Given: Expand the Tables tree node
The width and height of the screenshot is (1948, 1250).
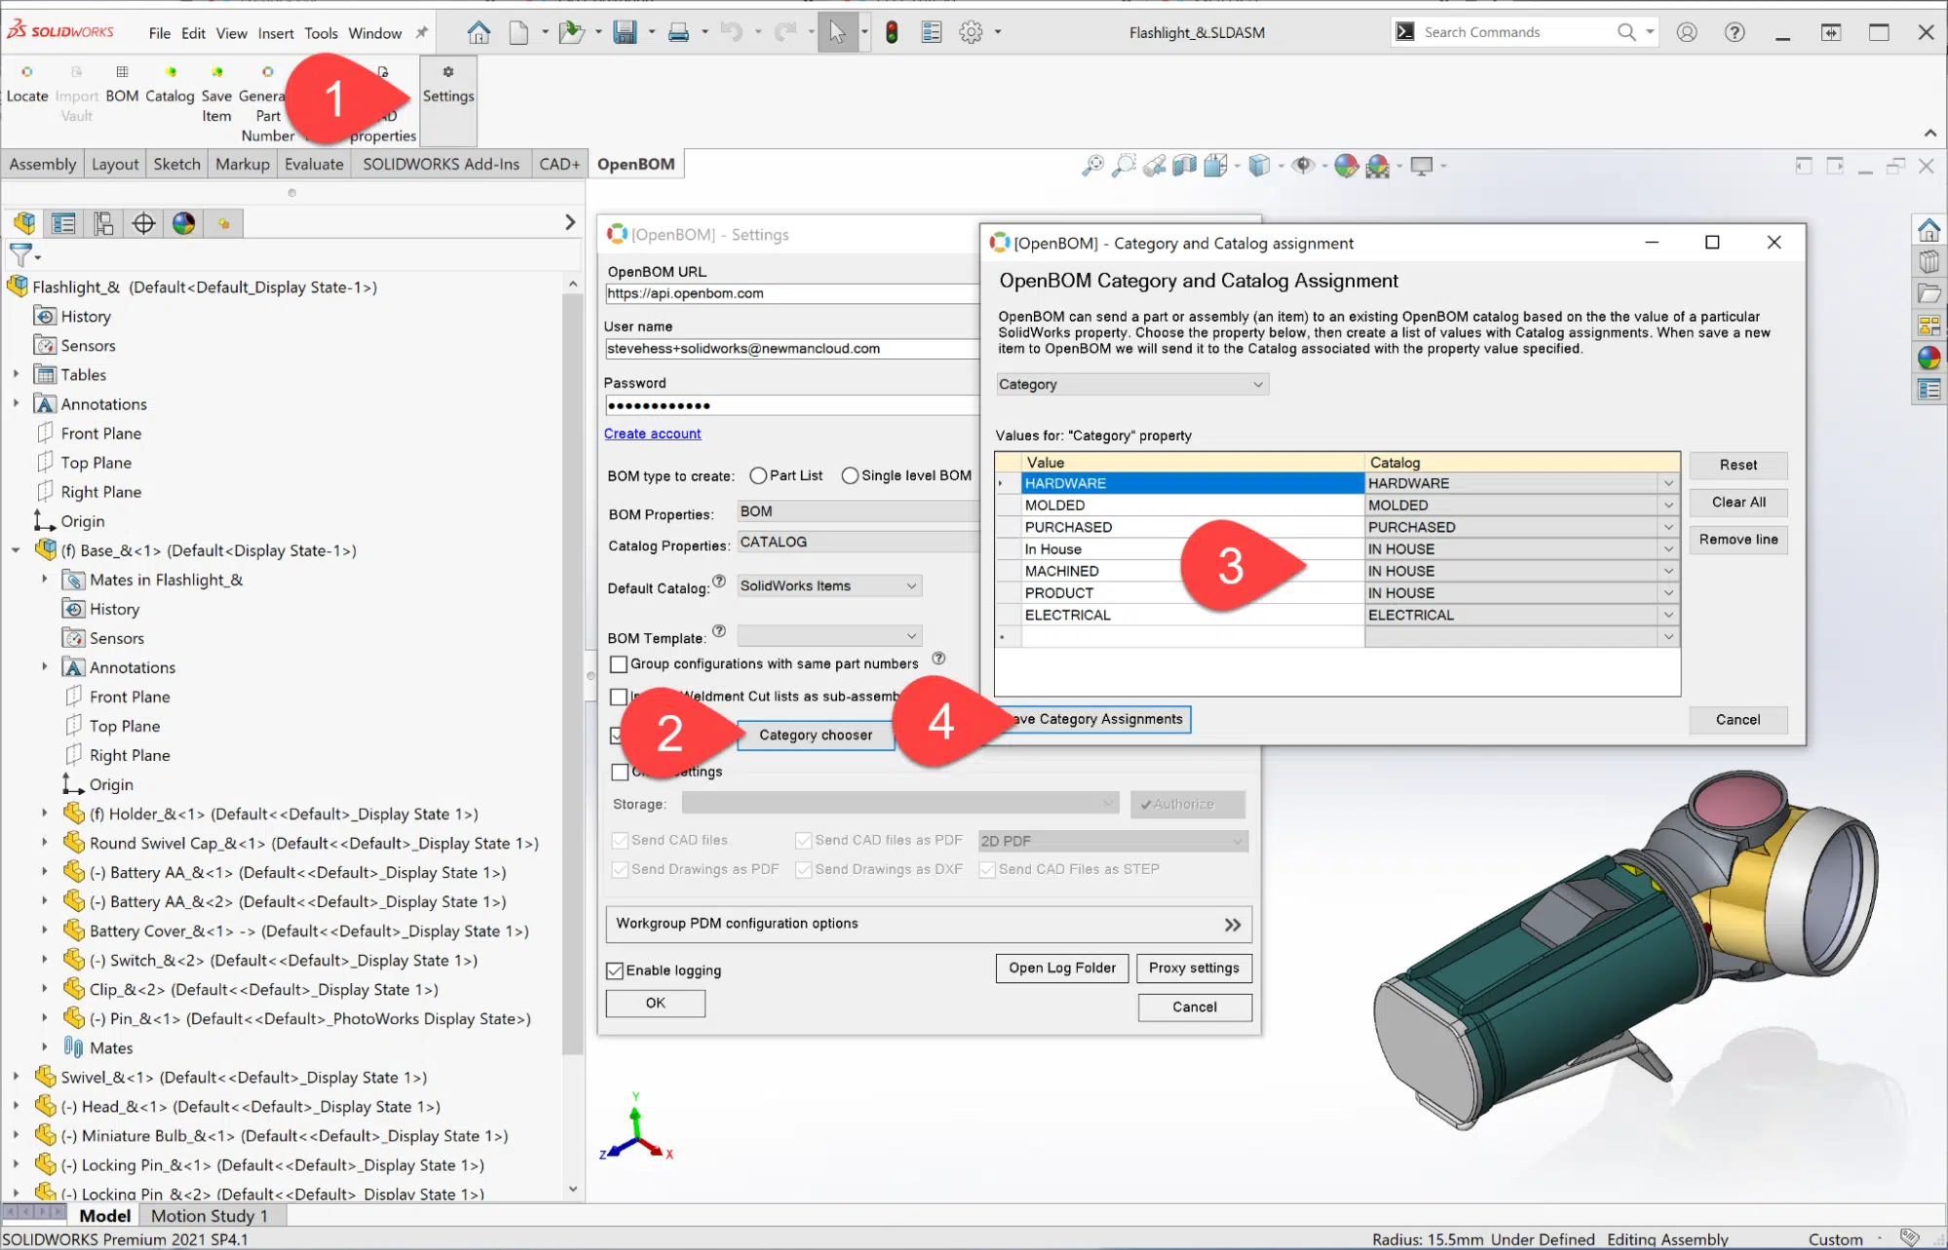Looking at the screenshot, I should [16, 375].
